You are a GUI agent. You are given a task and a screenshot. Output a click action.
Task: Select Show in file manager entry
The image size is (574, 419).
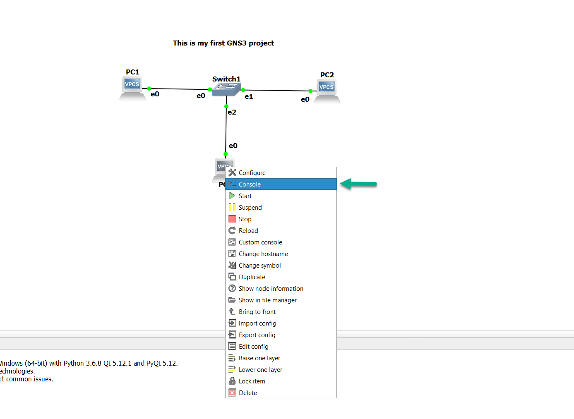tap(281, 300)
